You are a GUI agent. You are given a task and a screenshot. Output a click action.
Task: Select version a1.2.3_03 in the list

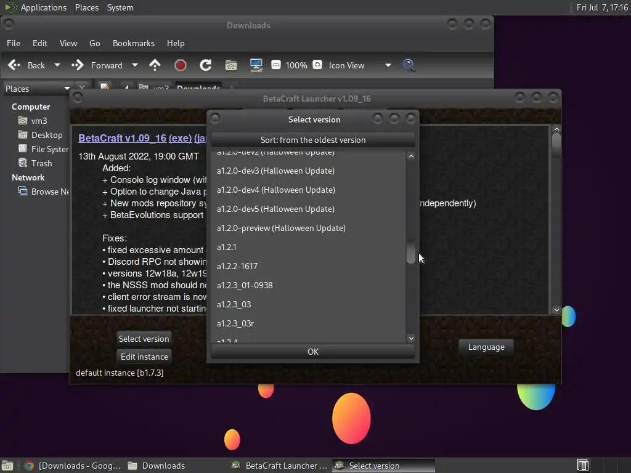tap(308, 304)
